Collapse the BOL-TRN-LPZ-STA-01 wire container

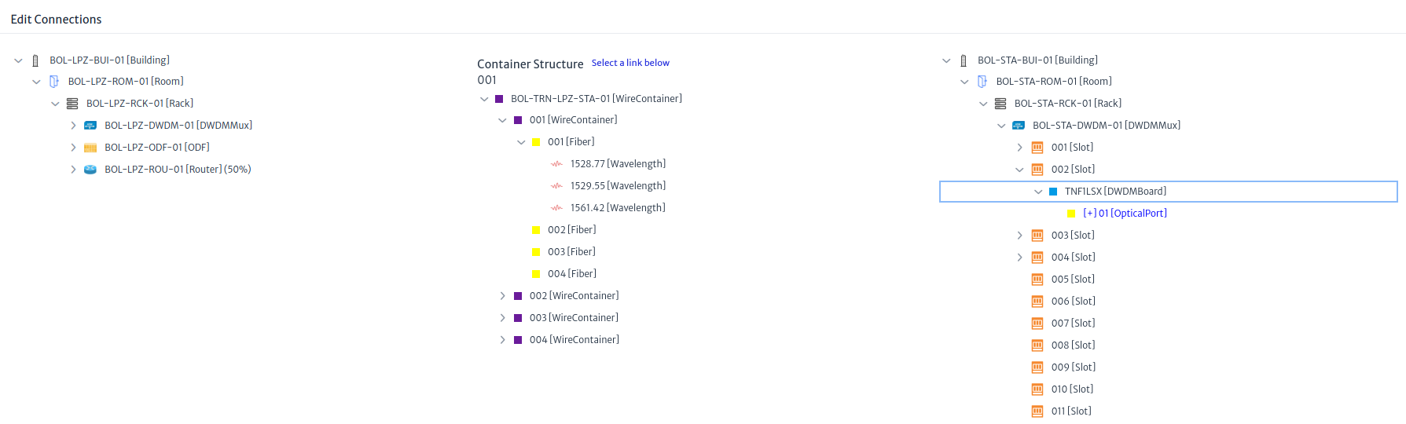tap(484, 99)
